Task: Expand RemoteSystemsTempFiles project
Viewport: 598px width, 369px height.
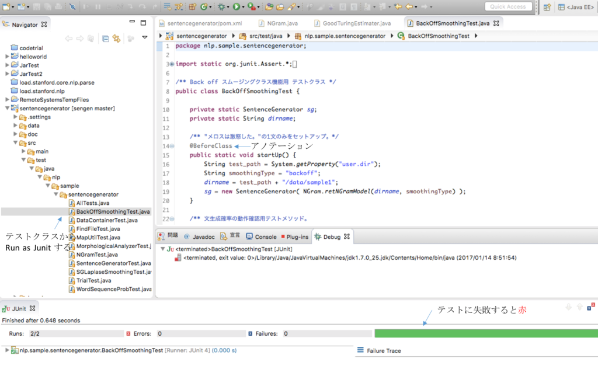Action: (7, 99)
